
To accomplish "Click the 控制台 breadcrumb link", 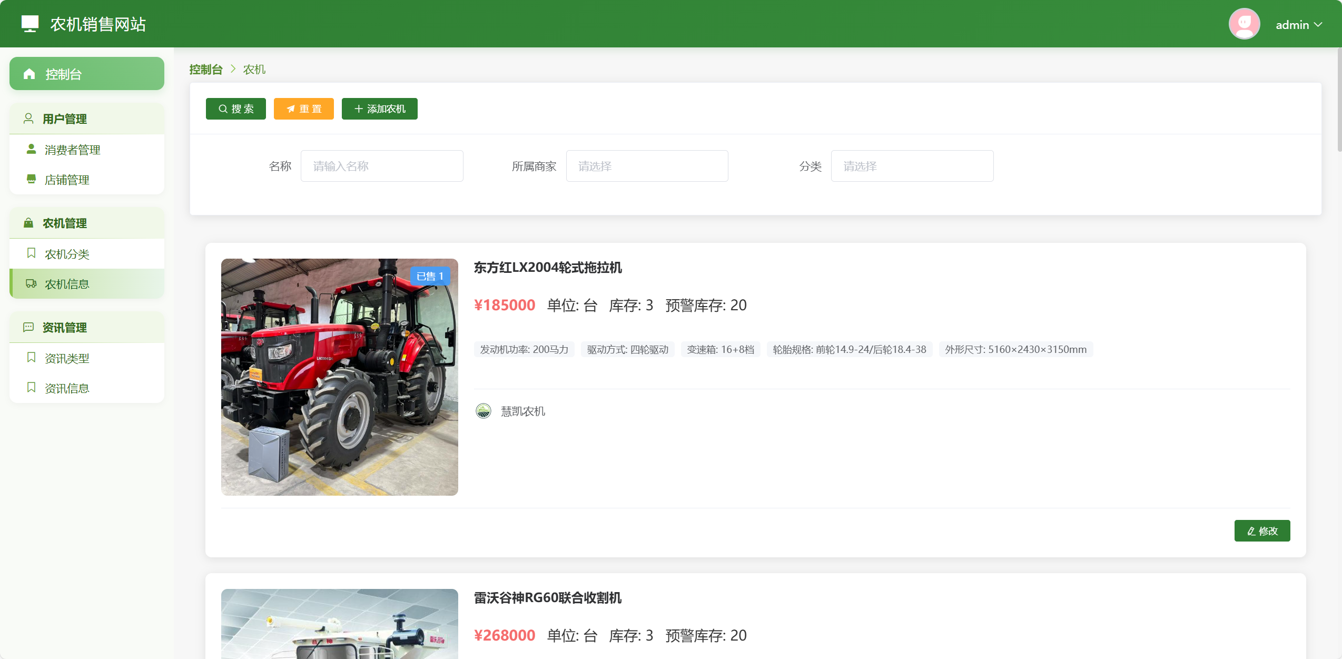I will point(206,70).
